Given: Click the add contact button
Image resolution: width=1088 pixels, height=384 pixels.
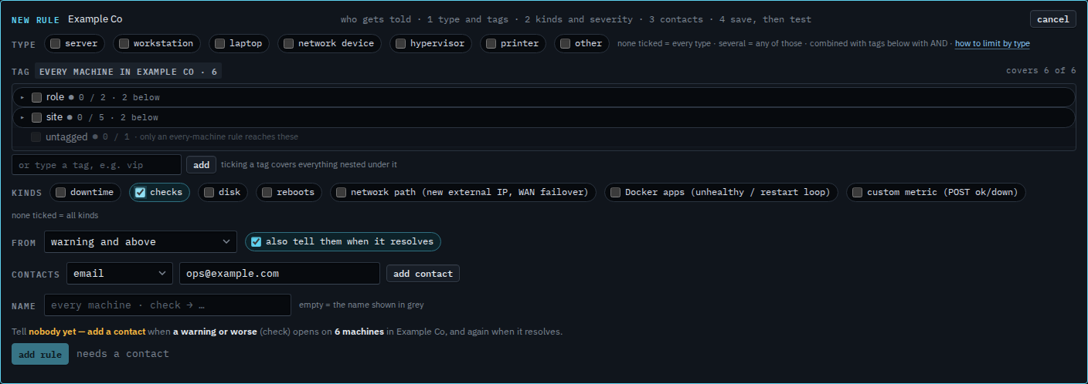Looking at the screenshot, I should pyautogui.click(x=423, y=274).
